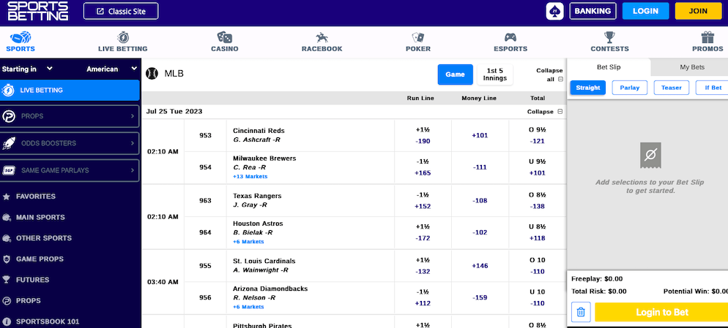
Task: Open the Promos gift icon
Action: tap(707, 37)
